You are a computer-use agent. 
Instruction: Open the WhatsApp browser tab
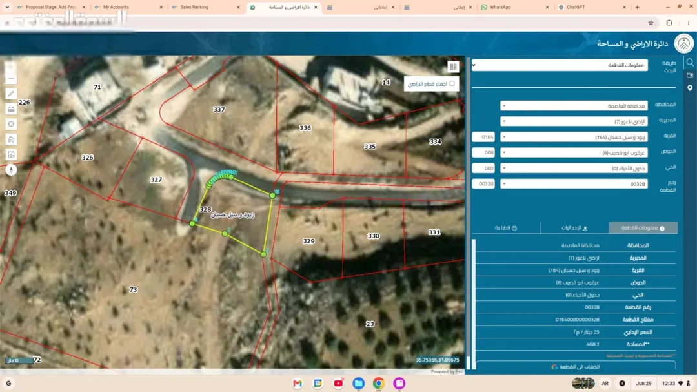(514, 7)
